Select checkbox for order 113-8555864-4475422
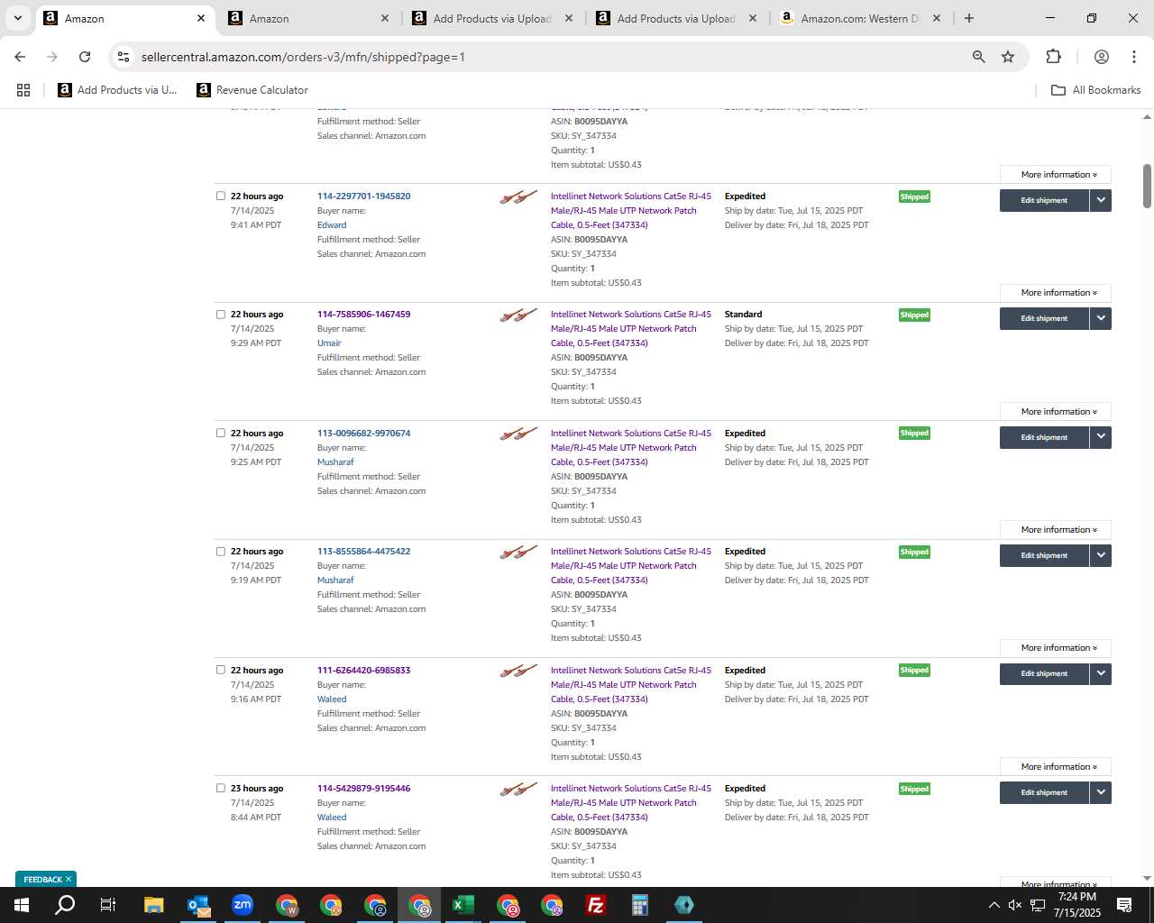The width and height of the screenshot is (1154, 923). [x=221, y=552]
